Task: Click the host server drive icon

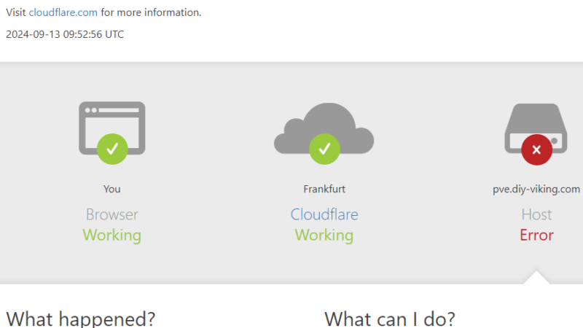Action: click(x=536, y=129)
